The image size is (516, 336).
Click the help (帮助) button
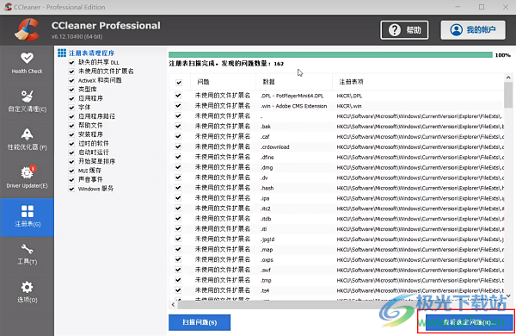404,30
